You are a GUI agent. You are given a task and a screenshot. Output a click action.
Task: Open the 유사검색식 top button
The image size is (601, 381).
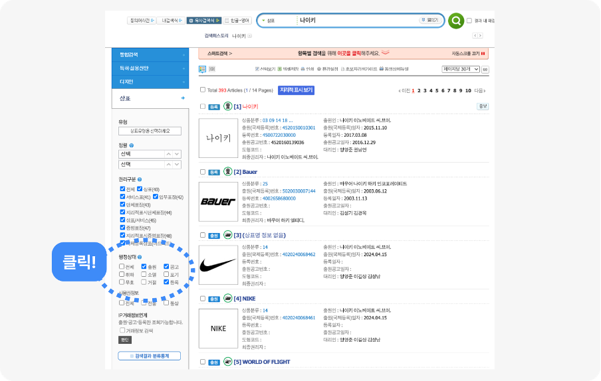pyautogui.click(x=204, y=21)
